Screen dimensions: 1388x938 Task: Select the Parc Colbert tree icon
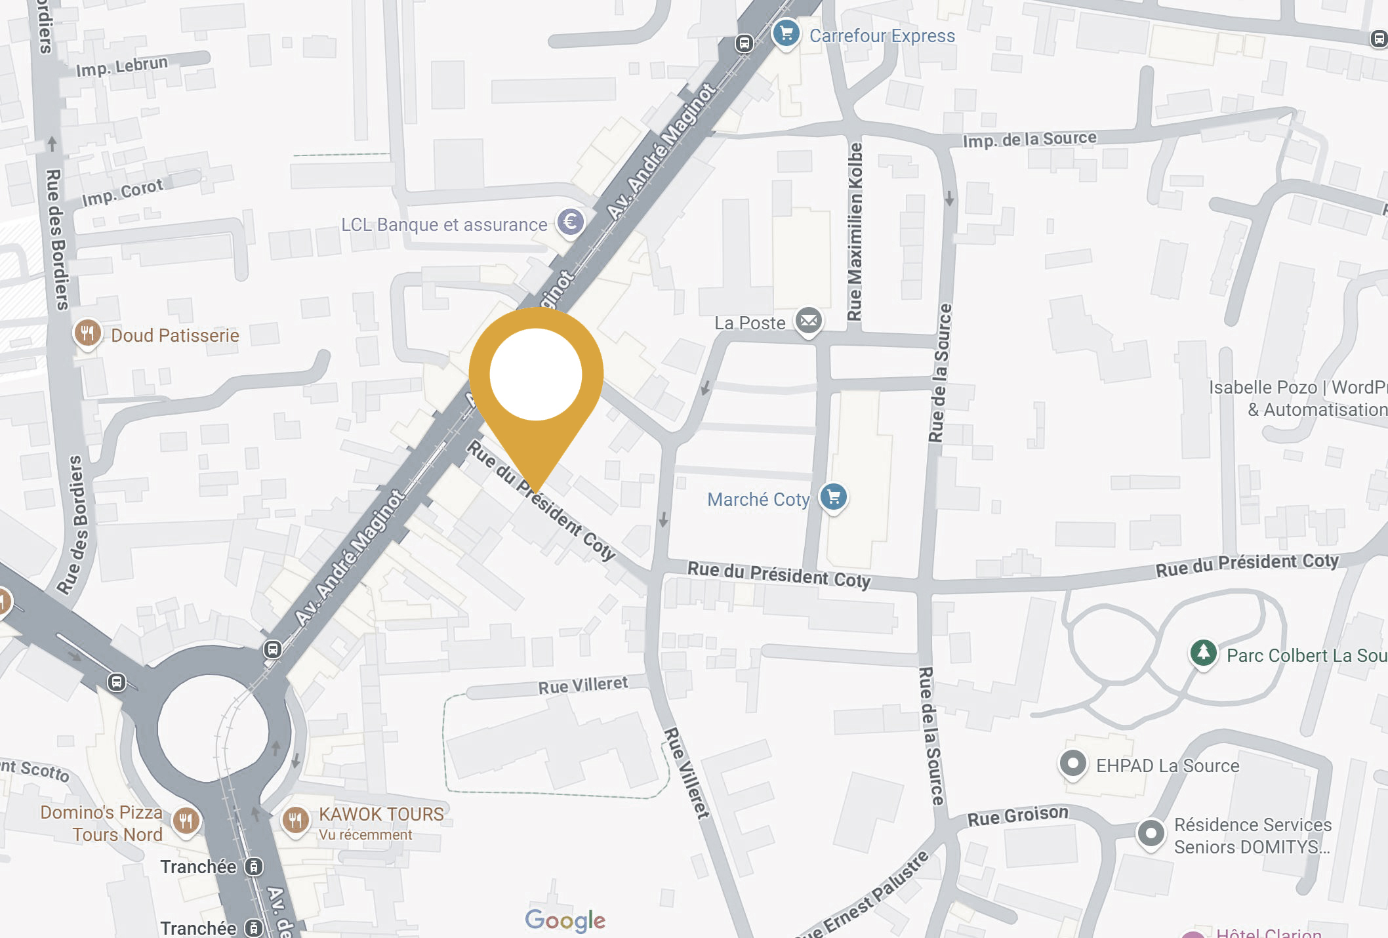[1203, 653]
